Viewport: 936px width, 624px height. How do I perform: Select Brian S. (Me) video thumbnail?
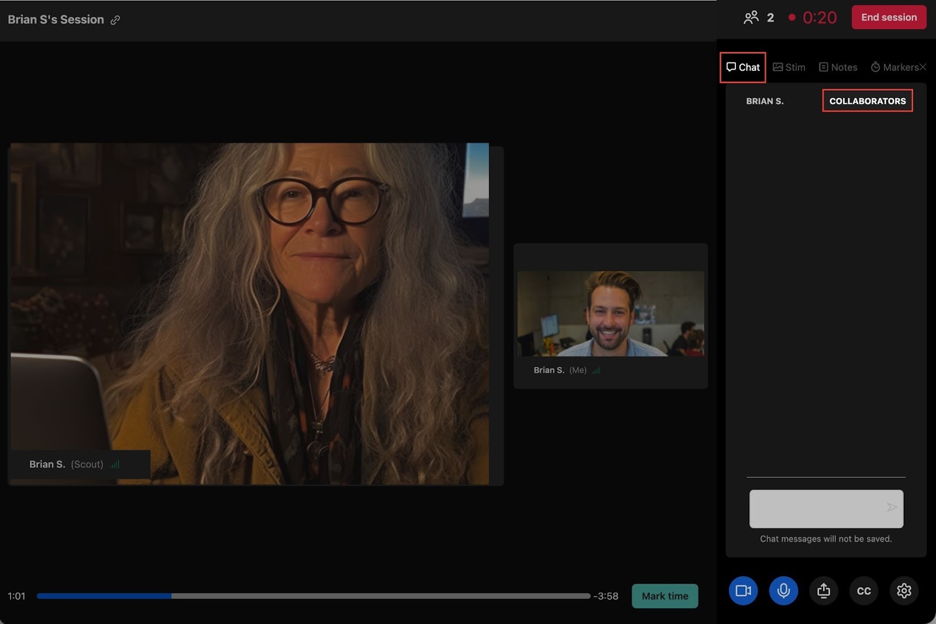[x=610, y=314]
